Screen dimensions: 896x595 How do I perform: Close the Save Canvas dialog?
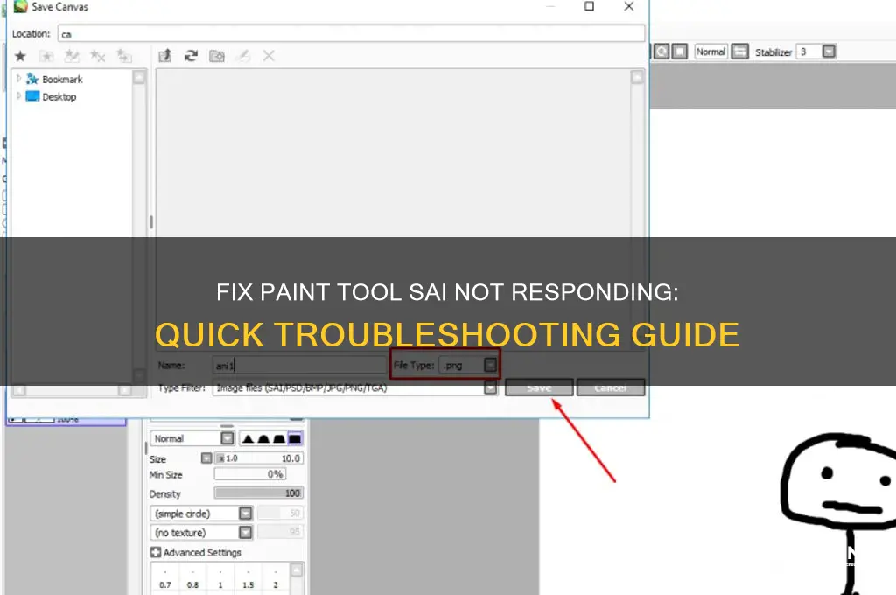pyautogui.click(x=628, y=6)
